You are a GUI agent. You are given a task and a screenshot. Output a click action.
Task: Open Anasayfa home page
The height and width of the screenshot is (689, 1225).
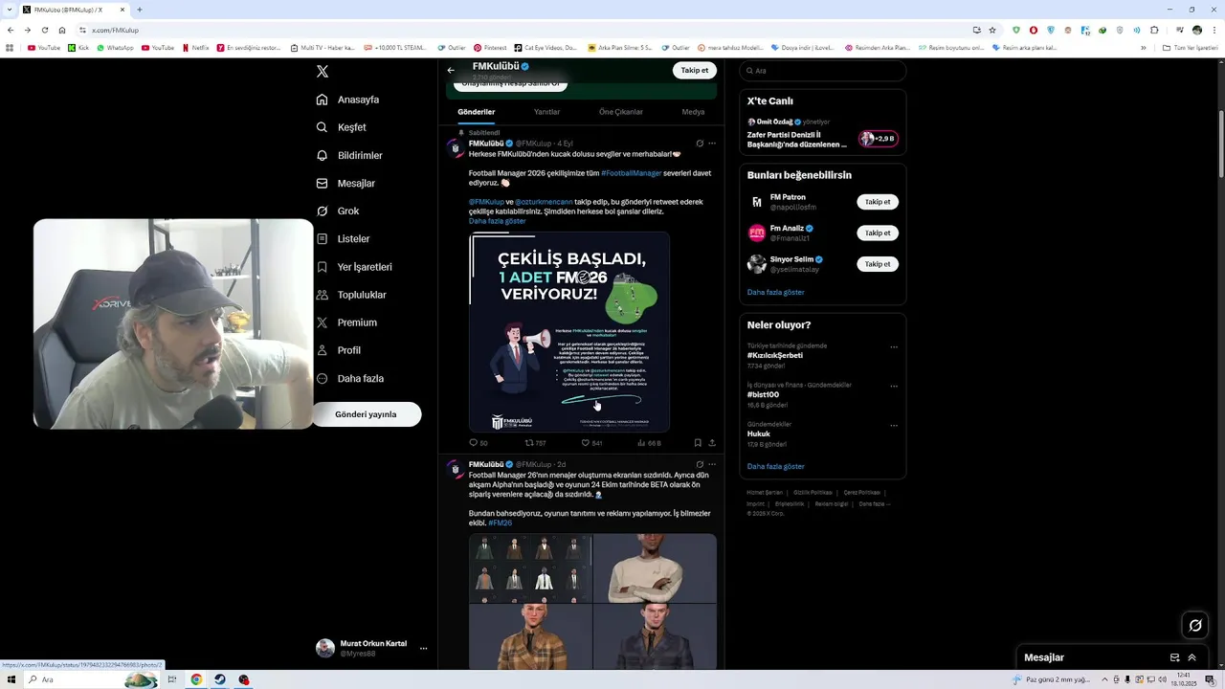pos(348,100)
